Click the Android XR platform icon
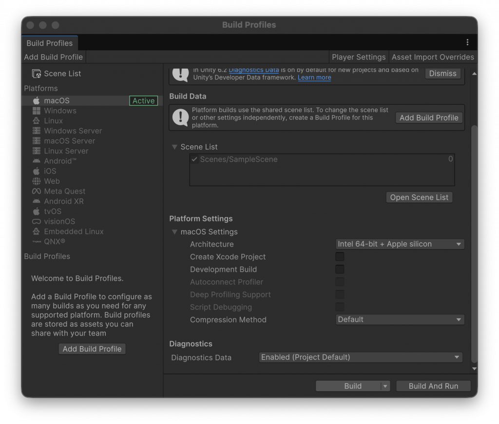This screenshot has width=499, height=424. point(36,201)
